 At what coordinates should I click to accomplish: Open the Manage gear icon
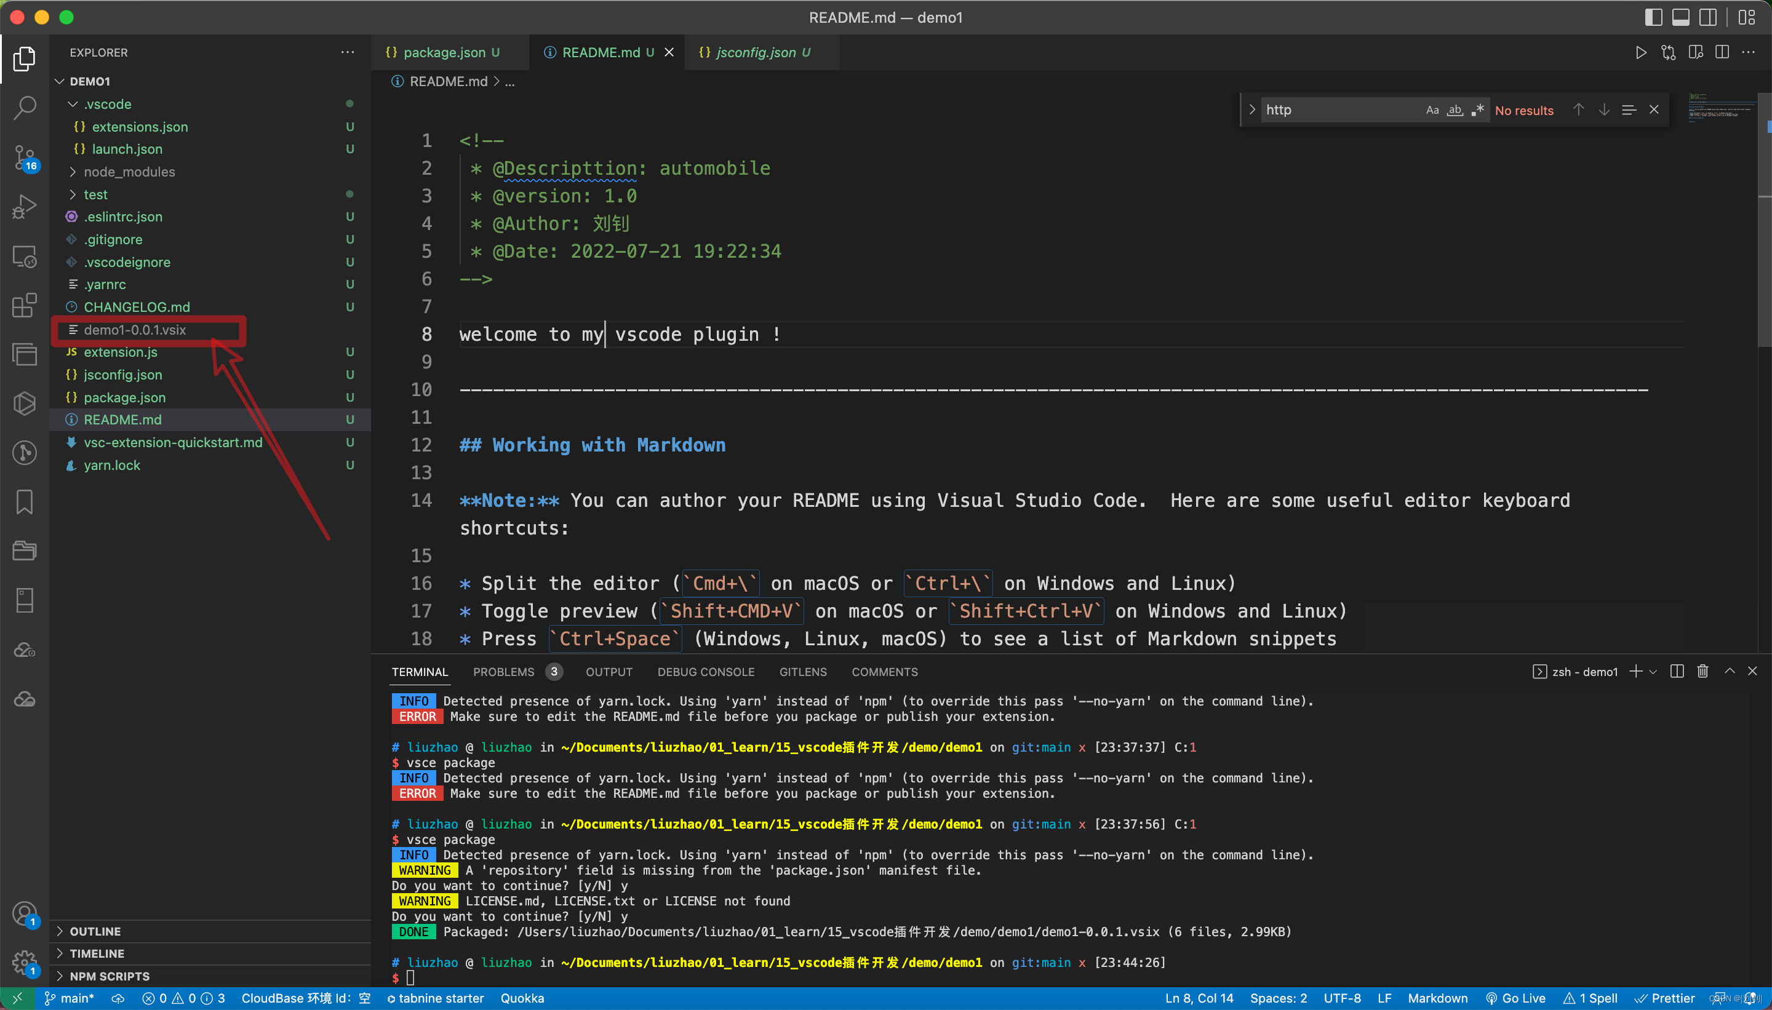(x=25, y=961)
